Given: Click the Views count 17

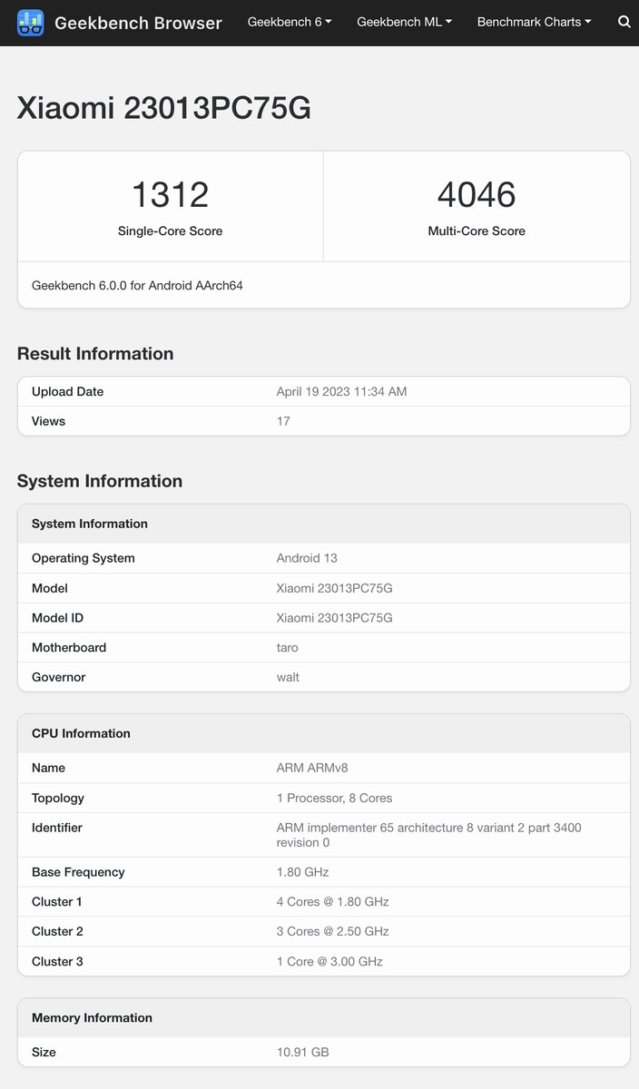Looking at the screenshot, I should 283,421.
